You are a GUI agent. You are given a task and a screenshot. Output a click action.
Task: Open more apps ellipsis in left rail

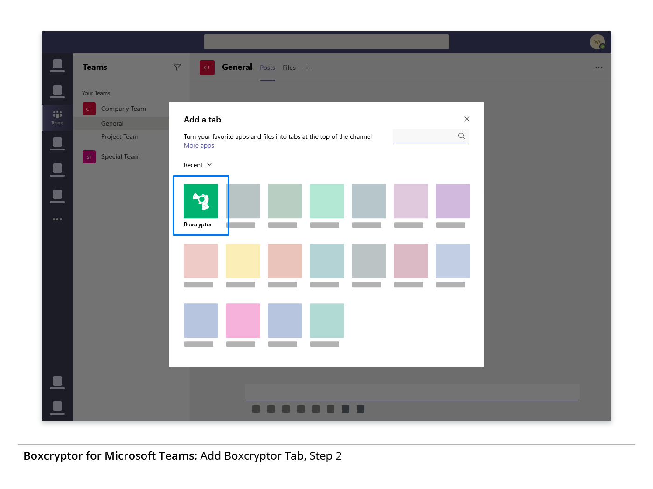pyautogui.click(x=57, y=219)
